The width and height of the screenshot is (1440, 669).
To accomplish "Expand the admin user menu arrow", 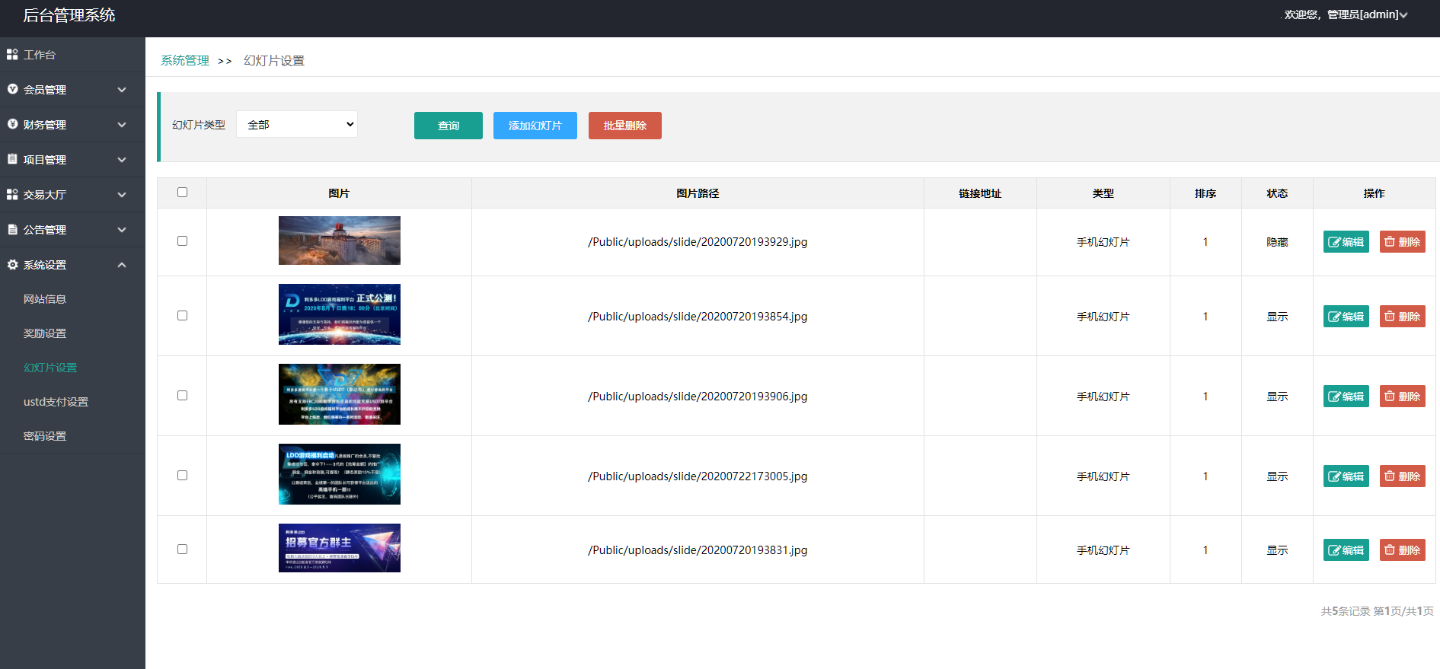I will (x=1403, y=15).
